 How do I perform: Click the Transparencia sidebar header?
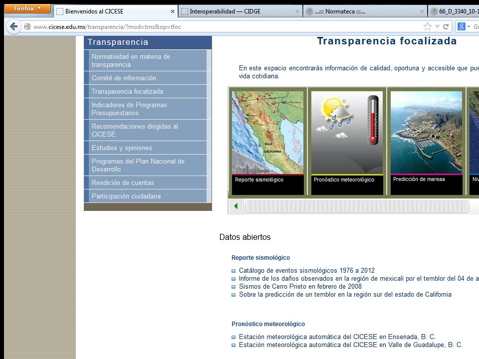point(148,42)
